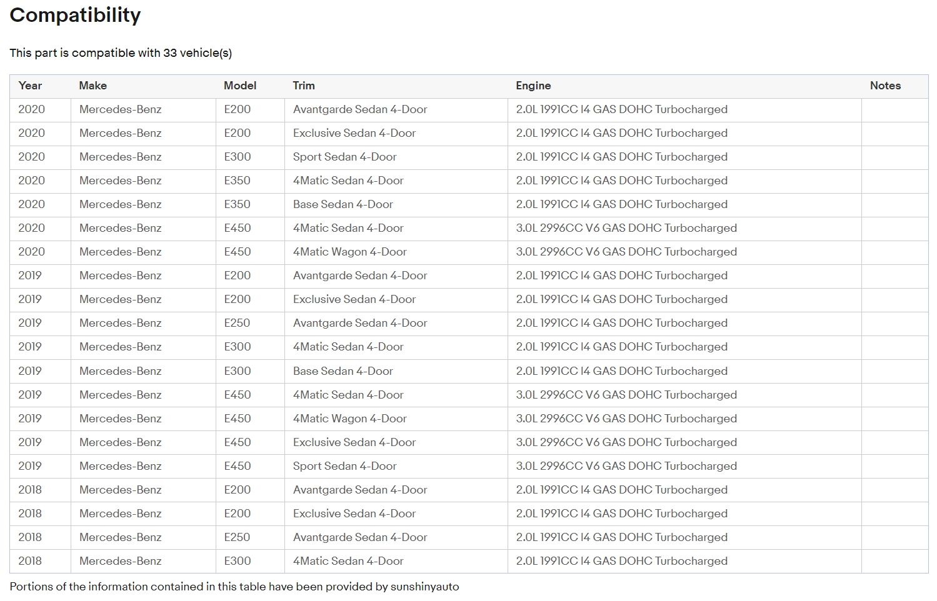
Task: Click the Compatibility section heading
Action: [75, 15]
